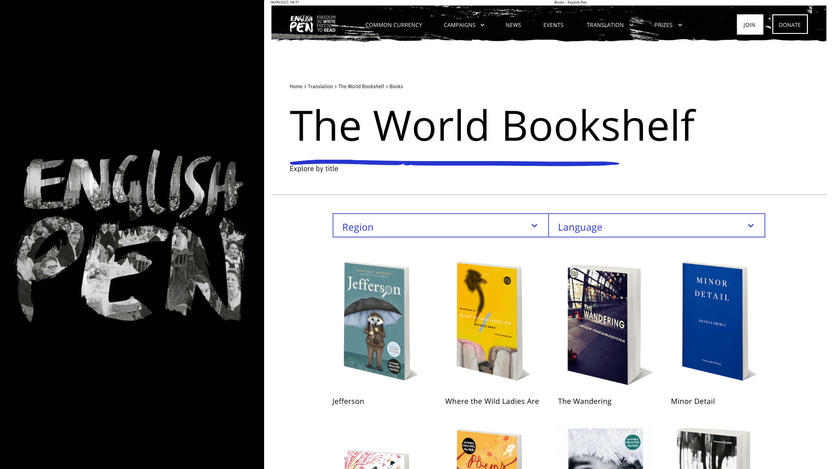Image resolution: width=834 pixels, height=469 pixels.
Task: Click the Minor Detail title link
Action: click(x=693, y=401)
